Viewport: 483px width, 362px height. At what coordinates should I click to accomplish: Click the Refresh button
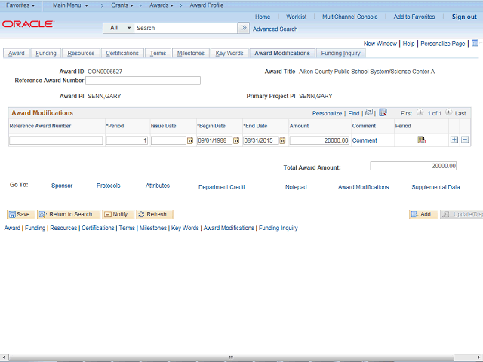155,214
